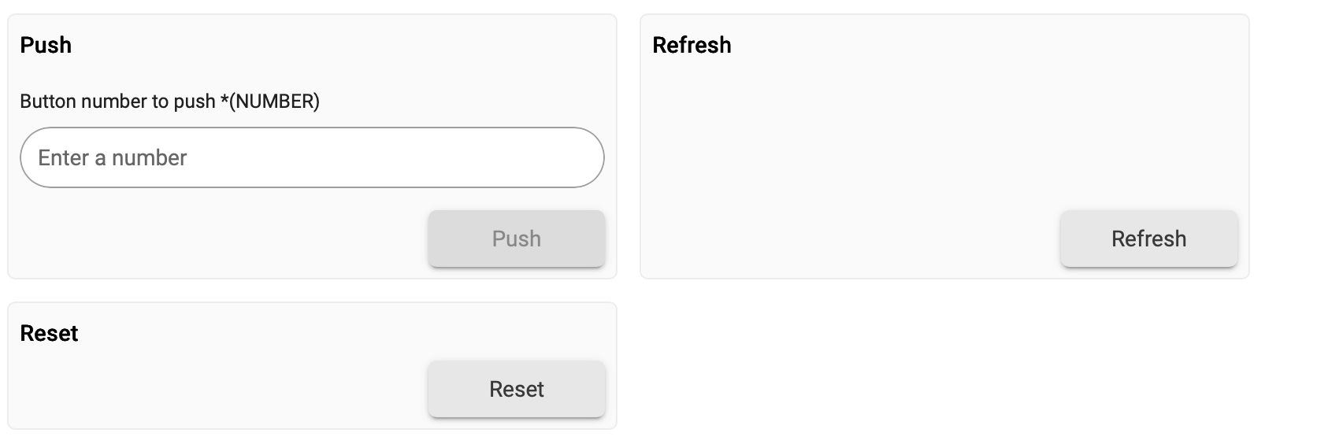Viewport: 1328px width, 444px height.
Task: Select the Reset section heading
Action: coord(49,333)
